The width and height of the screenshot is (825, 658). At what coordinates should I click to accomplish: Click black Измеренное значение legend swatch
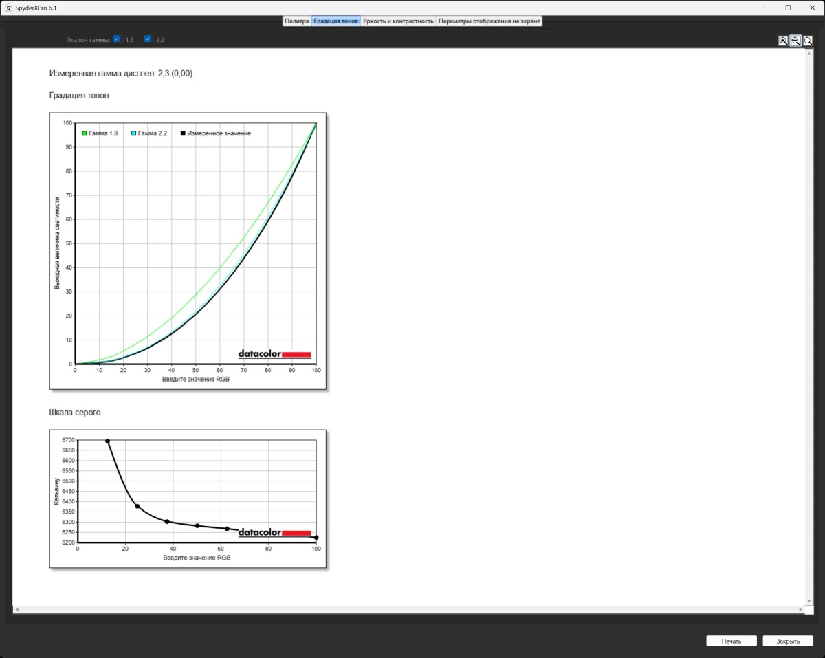click(183, 133)
